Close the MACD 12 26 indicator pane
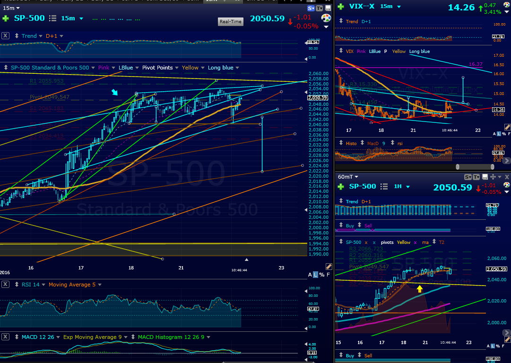The image size is (511, 363). pos(5,337)
